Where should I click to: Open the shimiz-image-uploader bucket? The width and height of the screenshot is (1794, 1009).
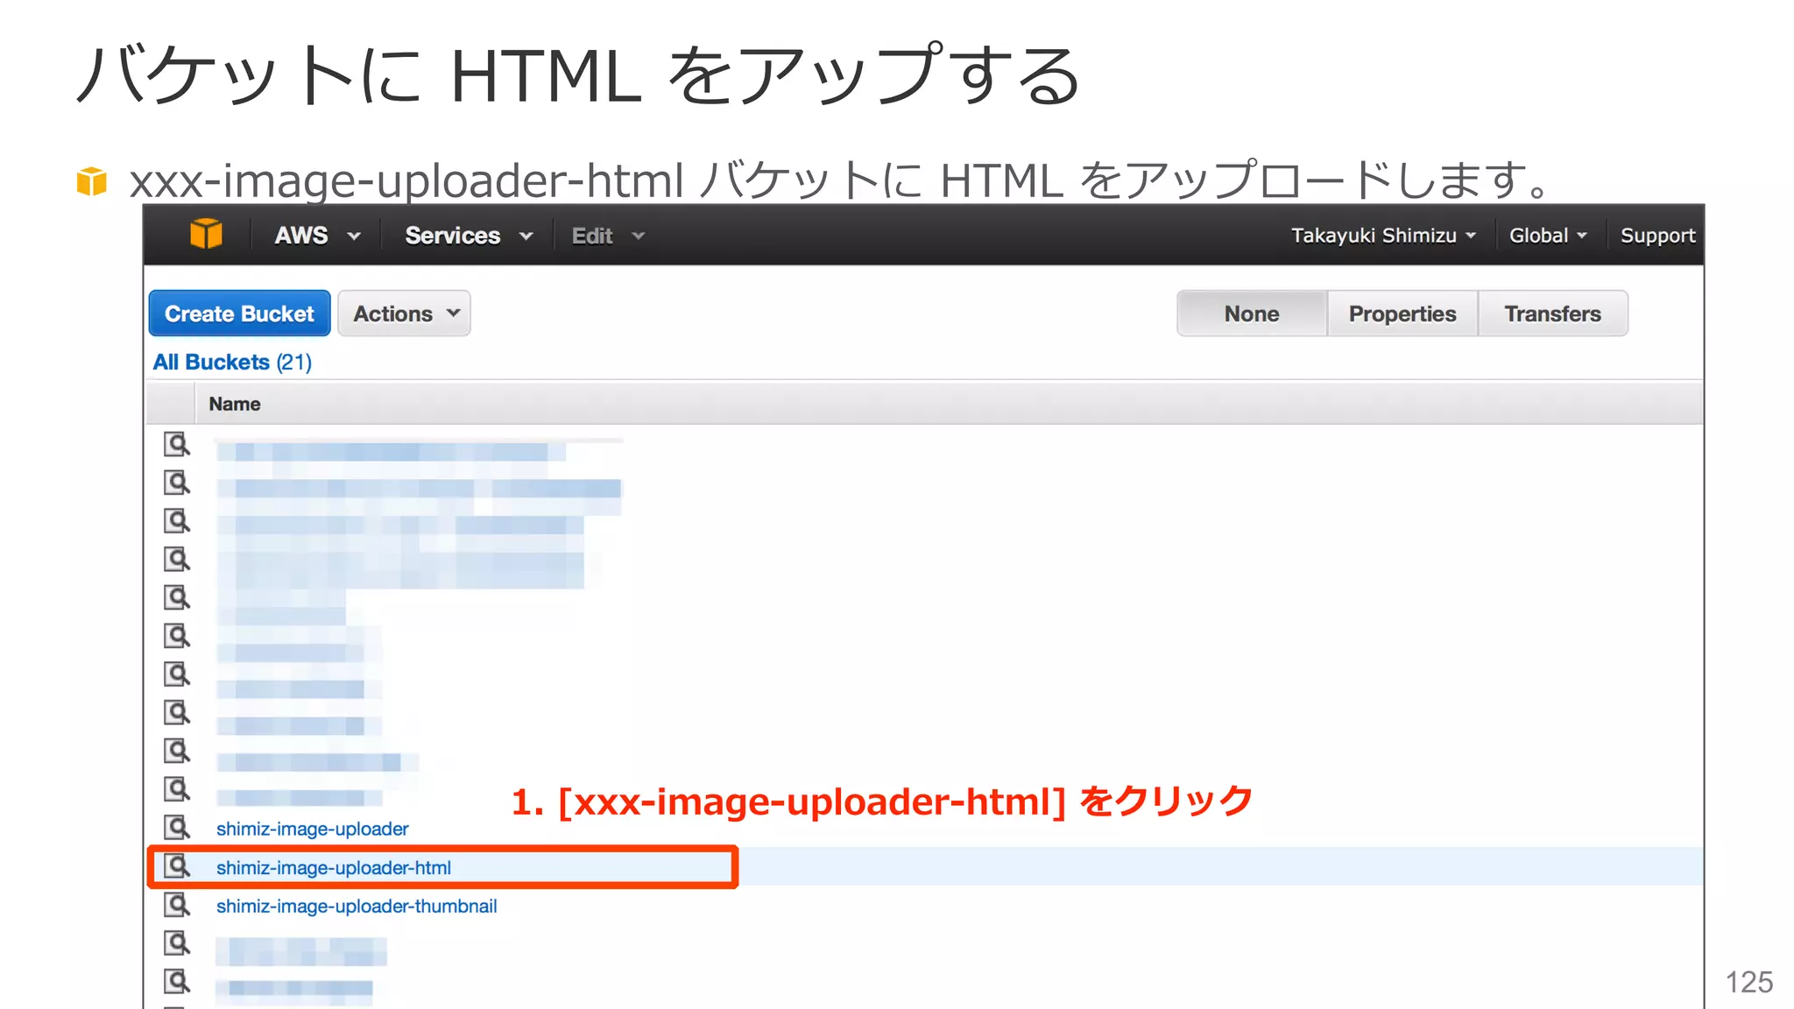(312, 829)
